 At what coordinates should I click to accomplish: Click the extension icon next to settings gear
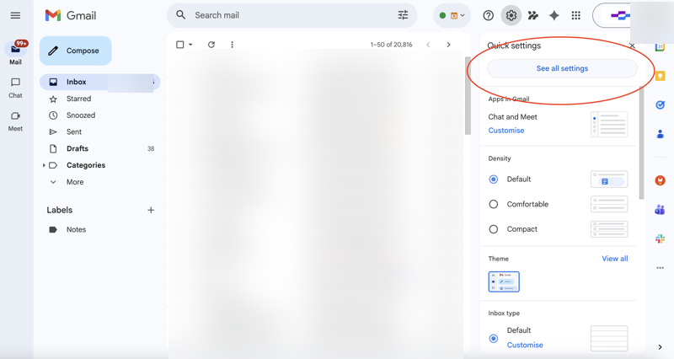pyautogui.click(x=533, y=15)
